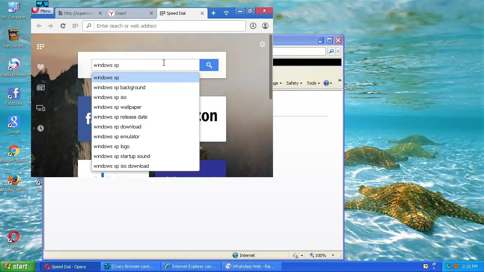Image resolution: width=484 pixels, height=272 pixels.
Task: Open Baidu Browser desktop icon
Action: point(14,68)
